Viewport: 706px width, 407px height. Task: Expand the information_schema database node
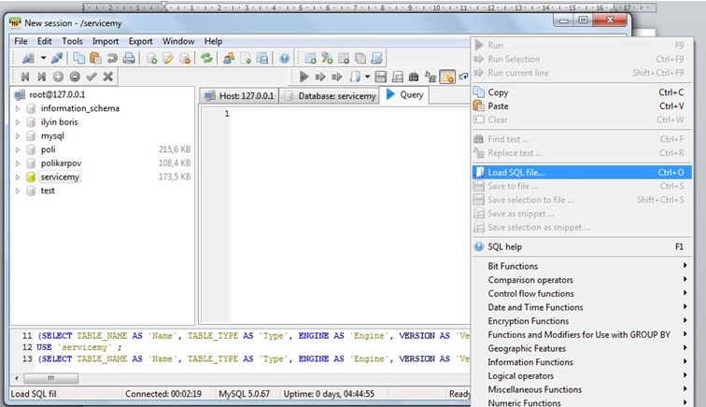click(17, 108)
